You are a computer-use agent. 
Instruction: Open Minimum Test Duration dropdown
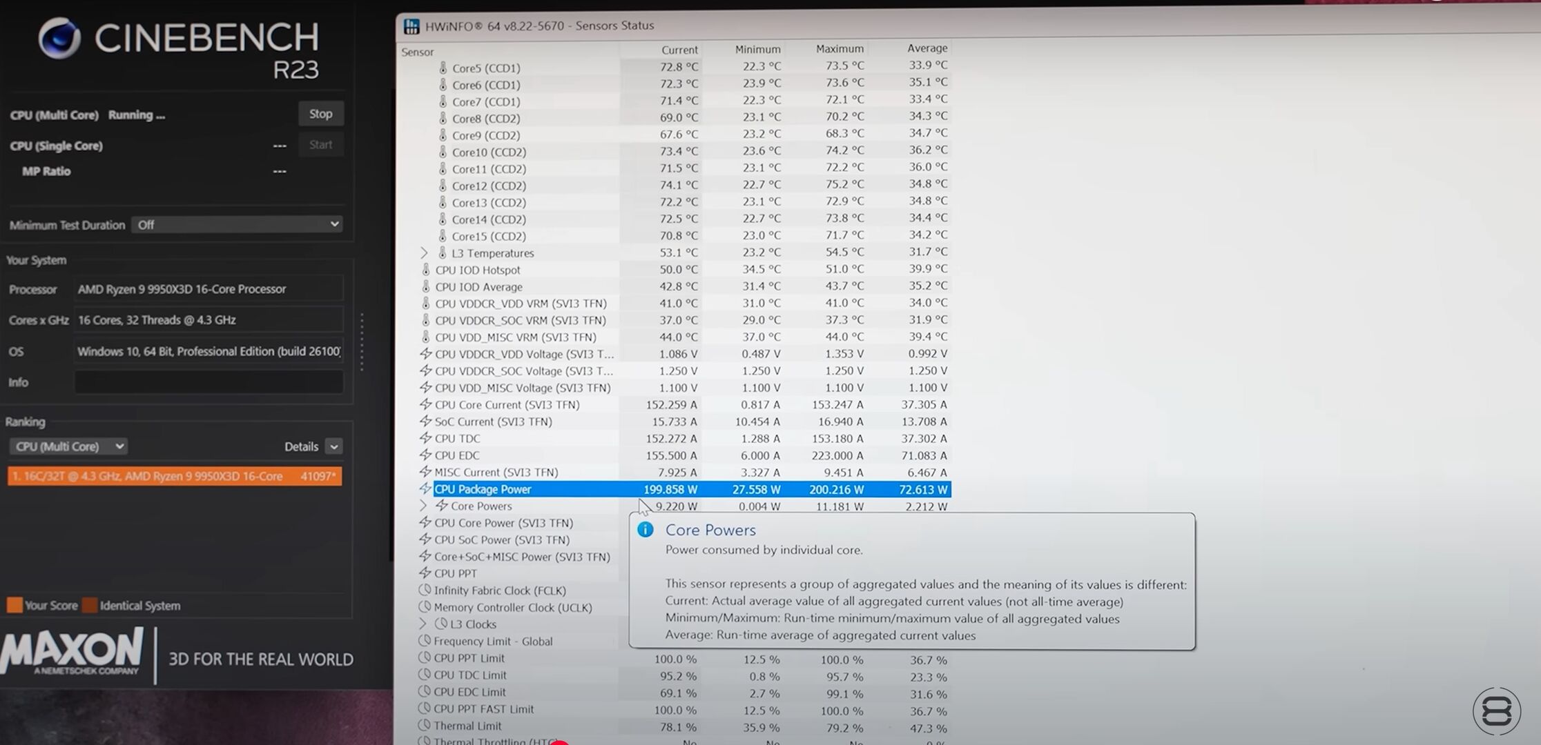coord(238,224)
